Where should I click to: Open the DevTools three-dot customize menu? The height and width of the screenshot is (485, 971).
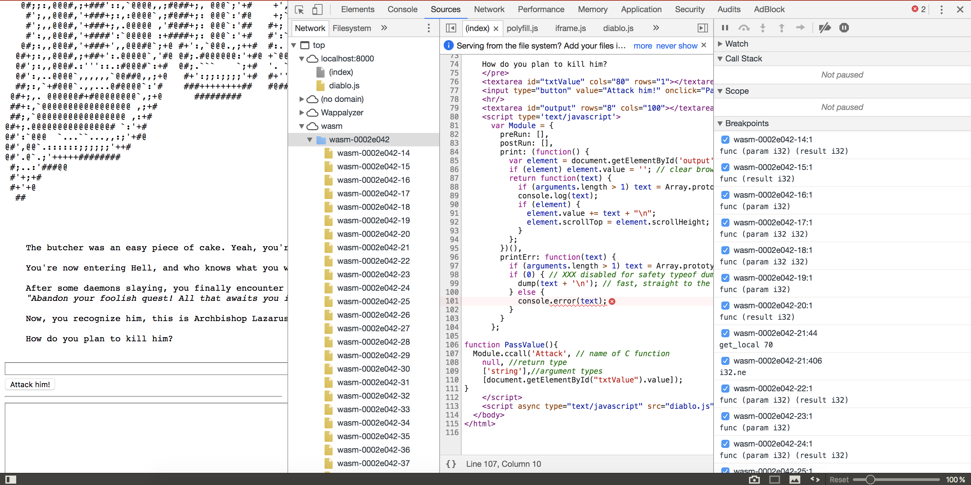[941, 9]
